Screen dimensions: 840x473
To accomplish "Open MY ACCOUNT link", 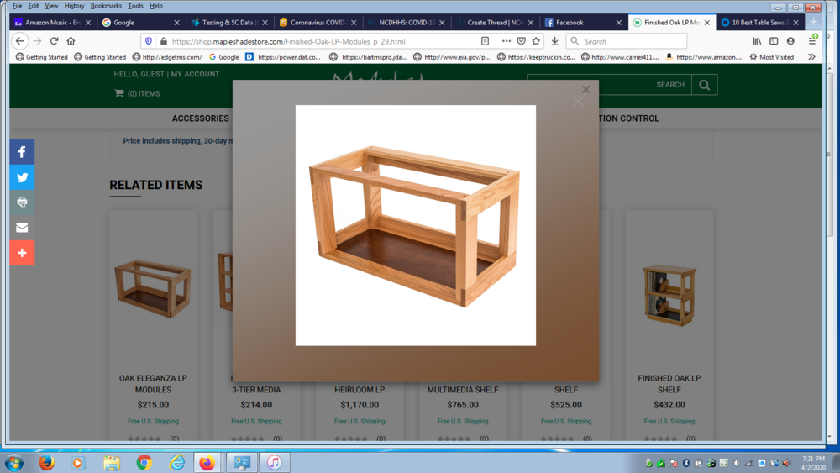I will click(x=195, y=75).
